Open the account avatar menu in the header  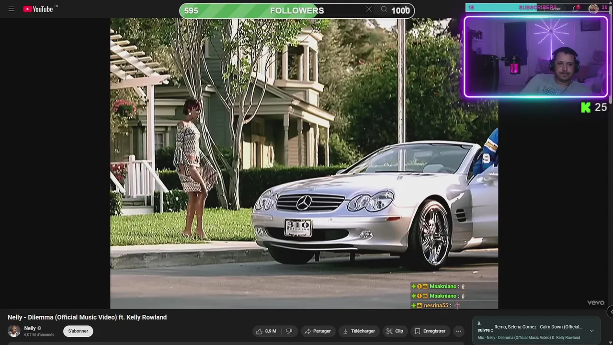(x=594, y=8)
